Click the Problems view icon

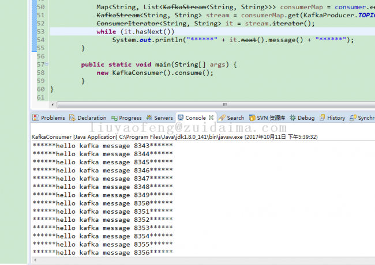tap(36, 118)
